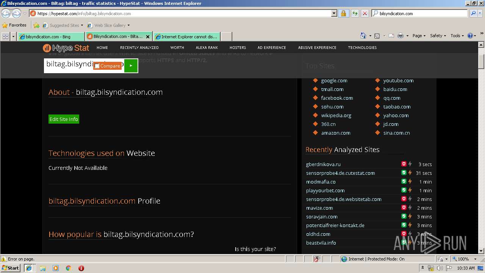Viewport: 485px width, 273px height.
Task: Open the google.com top site link
Action: click(x=334, y=80)
